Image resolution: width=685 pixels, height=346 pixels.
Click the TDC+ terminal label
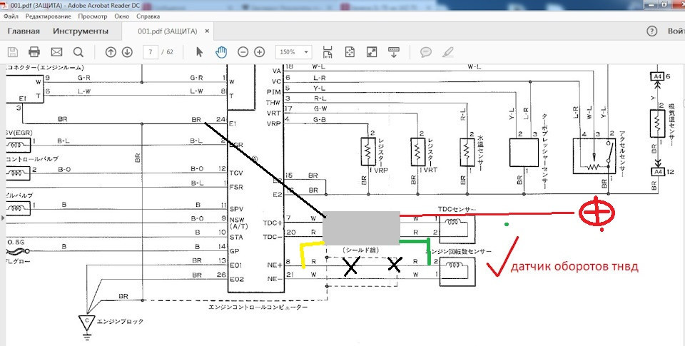(x=273, y=223)
